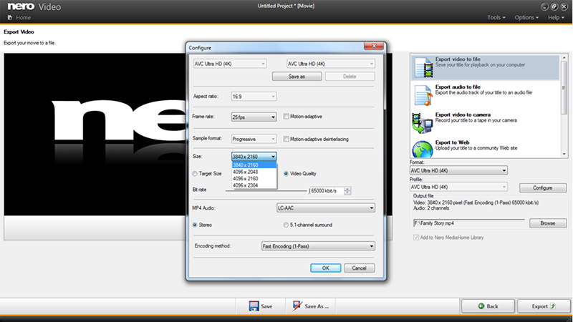
Task: Collapse the Size dropdown
Action: click(254, 157)
